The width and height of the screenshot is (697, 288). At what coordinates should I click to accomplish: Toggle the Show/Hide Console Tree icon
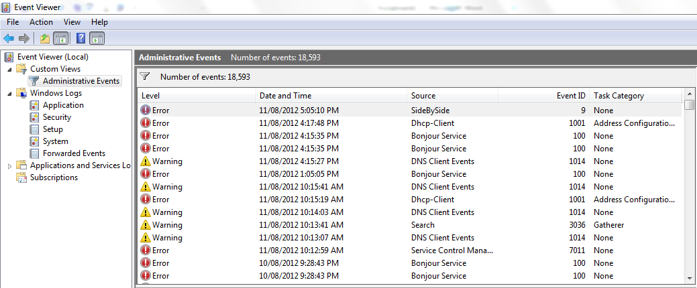[60, 38]
